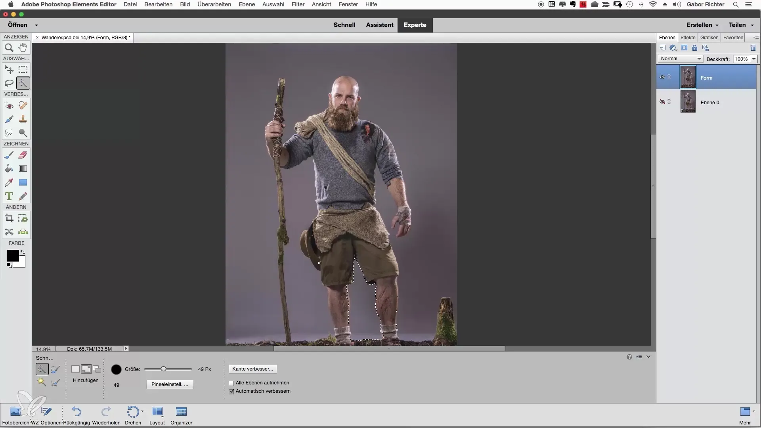Viewport: 761px width, 428px height.
Task: Lock all pixels of the layer
Action: coord(694,48)
